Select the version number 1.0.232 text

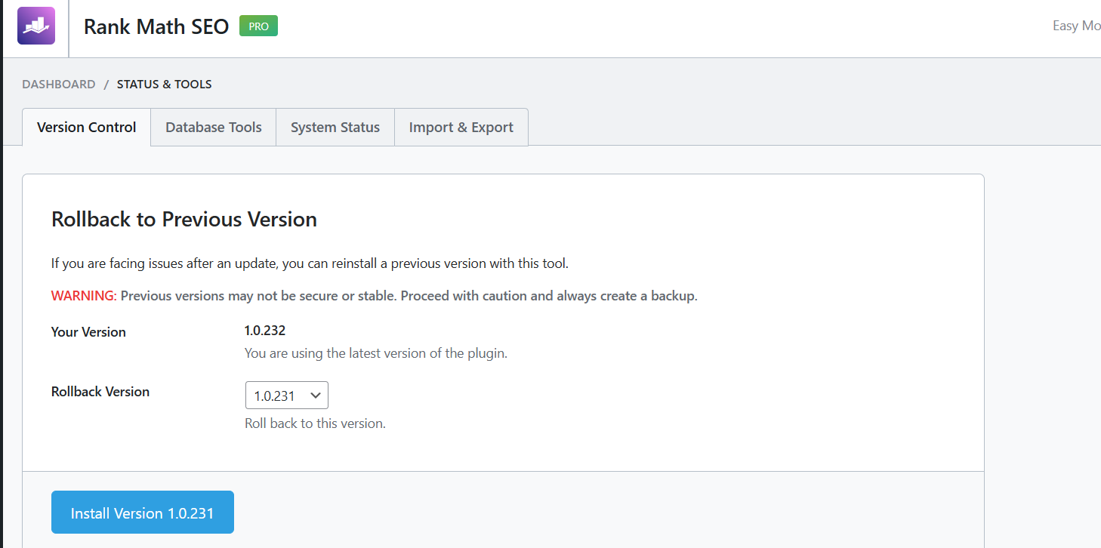265,331
